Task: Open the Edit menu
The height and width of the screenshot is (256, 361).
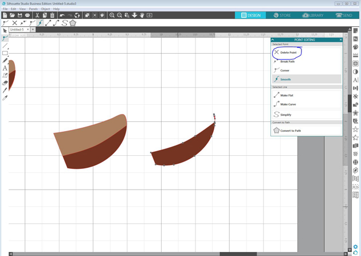Action: click(13, 9)
